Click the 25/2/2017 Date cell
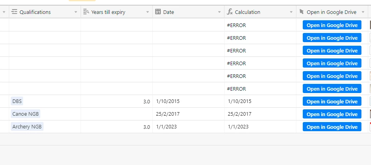The width and height of the screenshot is (371, 165). point(168,114)
